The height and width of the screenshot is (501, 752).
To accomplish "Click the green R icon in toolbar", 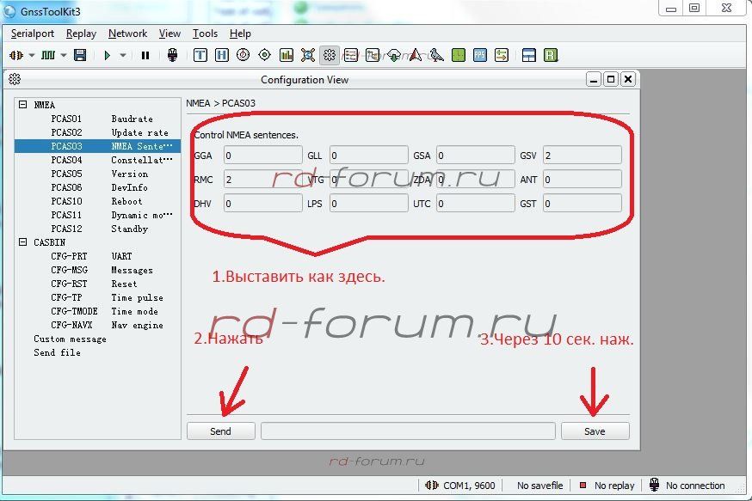I will click(551, 55).
